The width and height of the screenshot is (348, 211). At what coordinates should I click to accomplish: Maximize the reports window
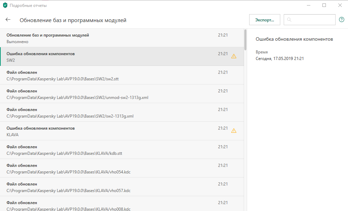coord(324,5)
